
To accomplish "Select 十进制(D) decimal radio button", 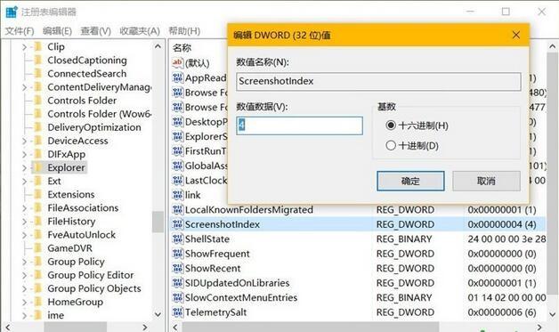I will [x=391, y=145].
